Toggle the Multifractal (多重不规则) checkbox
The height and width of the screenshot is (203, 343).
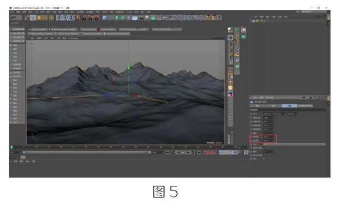point(264,148)
